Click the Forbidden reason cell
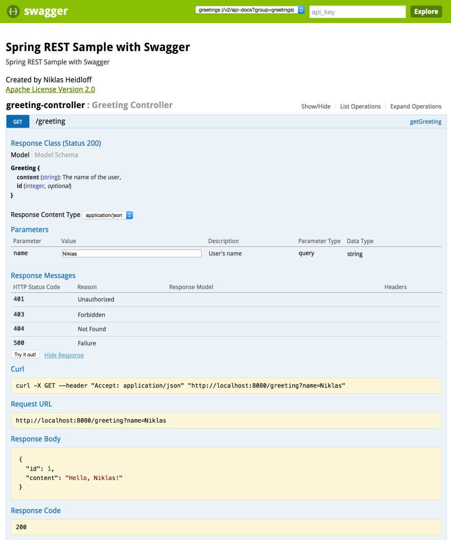The height and width of the screenshot is (540, 451). click(92, 315)
